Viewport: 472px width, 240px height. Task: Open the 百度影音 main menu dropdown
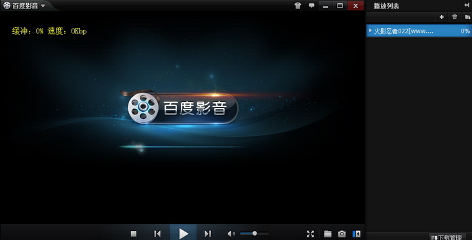pos(43,6)
